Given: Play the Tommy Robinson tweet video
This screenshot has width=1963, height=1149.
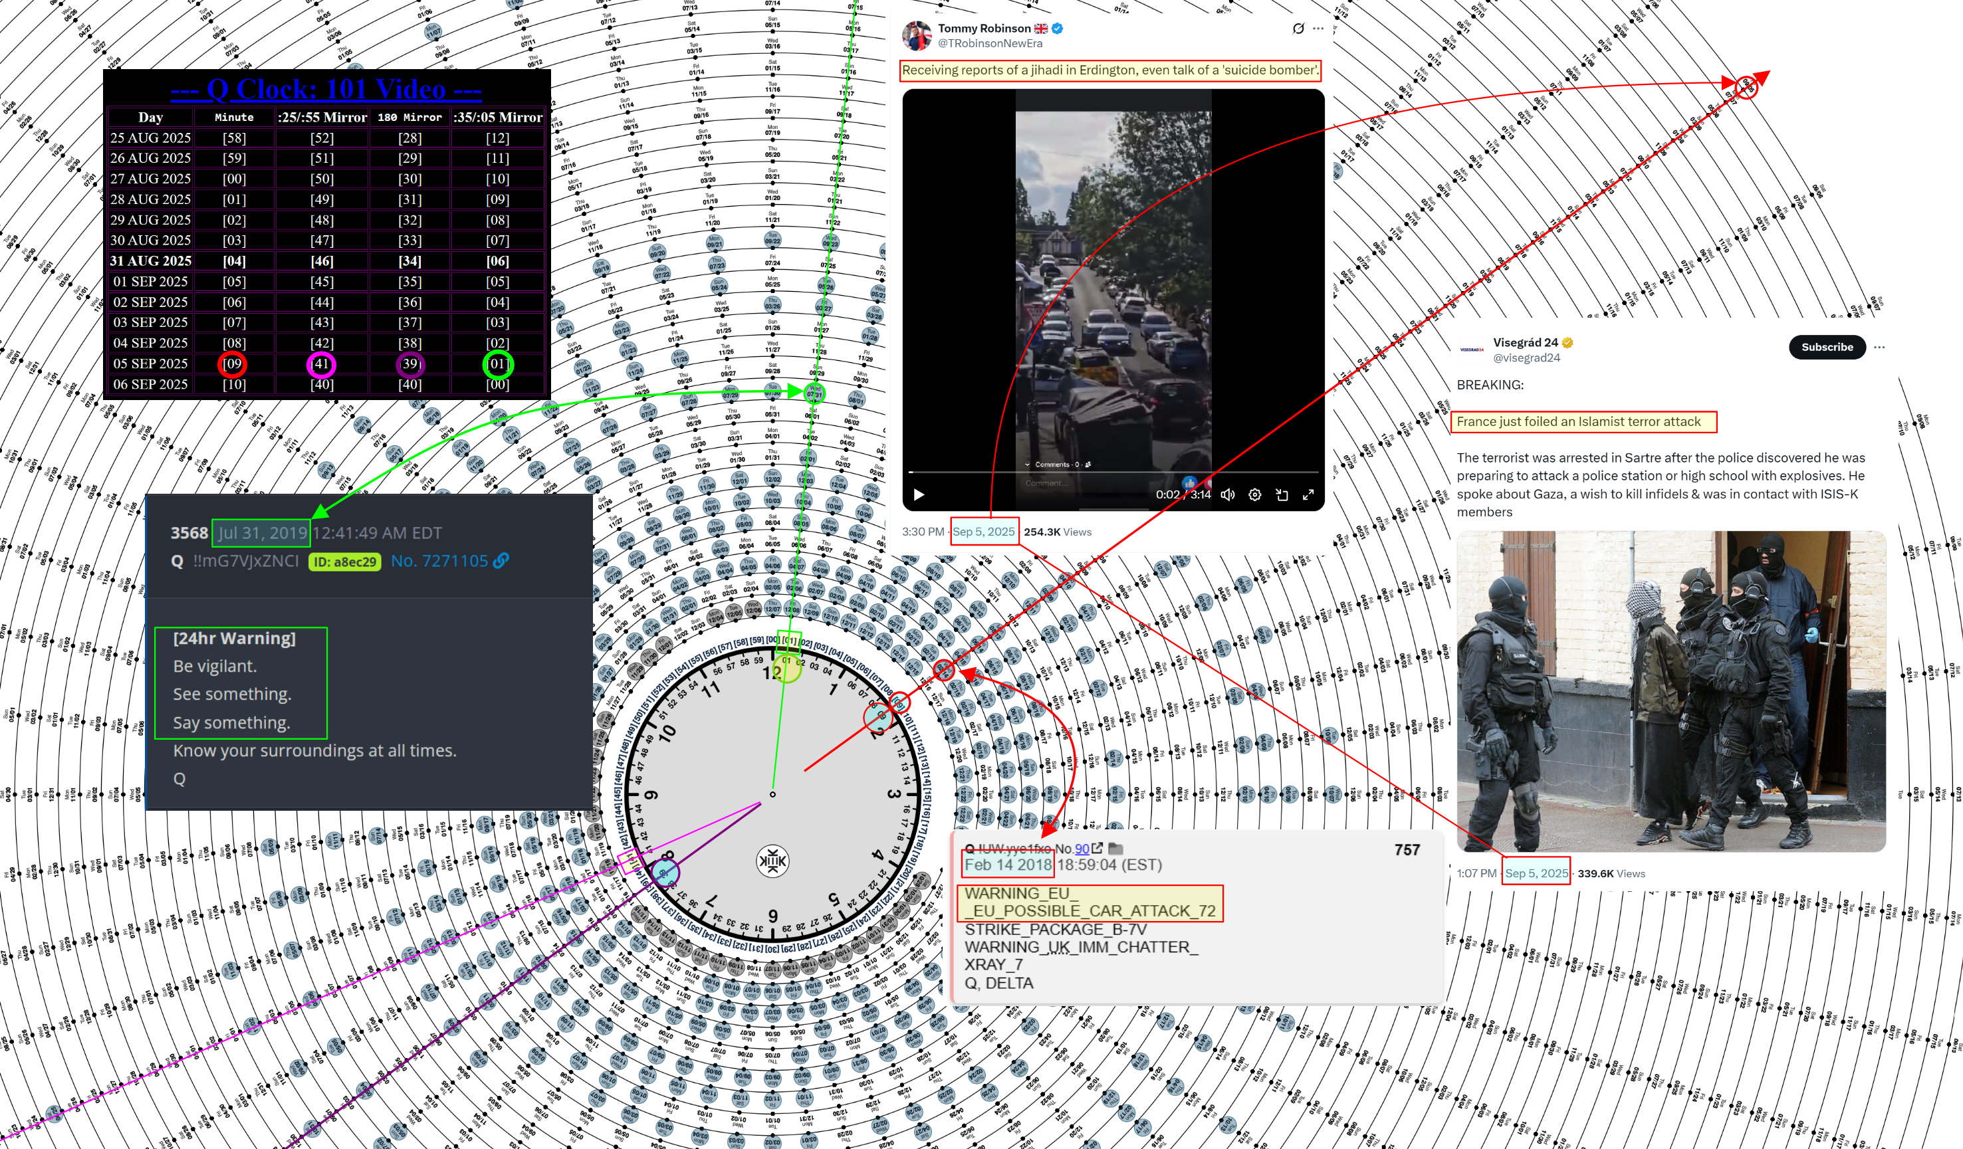Looking at the screenshot, I should click(919, 494).
